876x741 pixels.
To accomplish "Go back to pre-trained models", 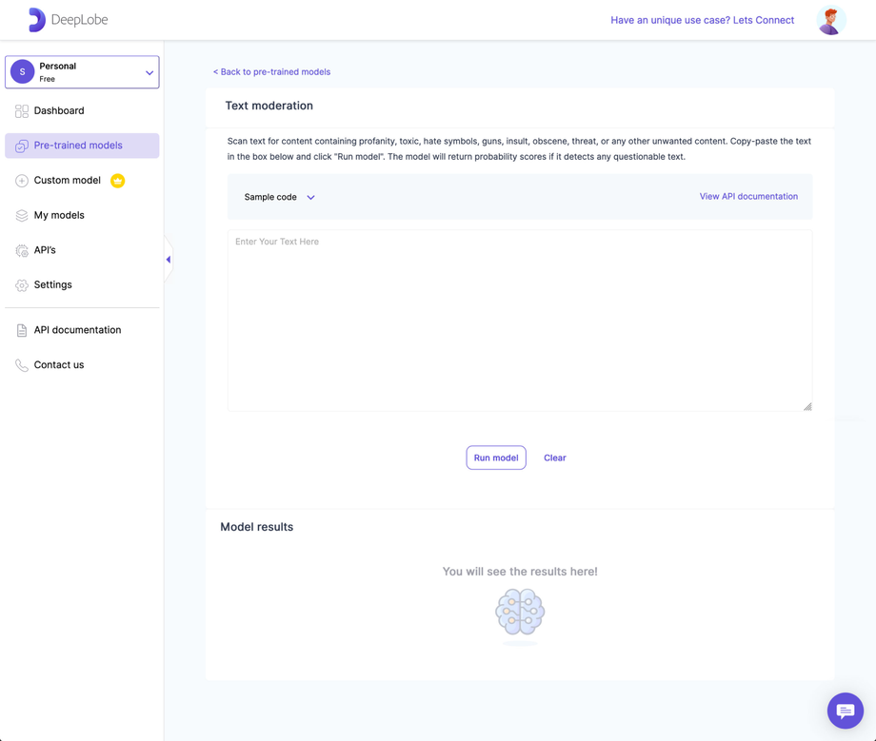I will tap(271, 71).
